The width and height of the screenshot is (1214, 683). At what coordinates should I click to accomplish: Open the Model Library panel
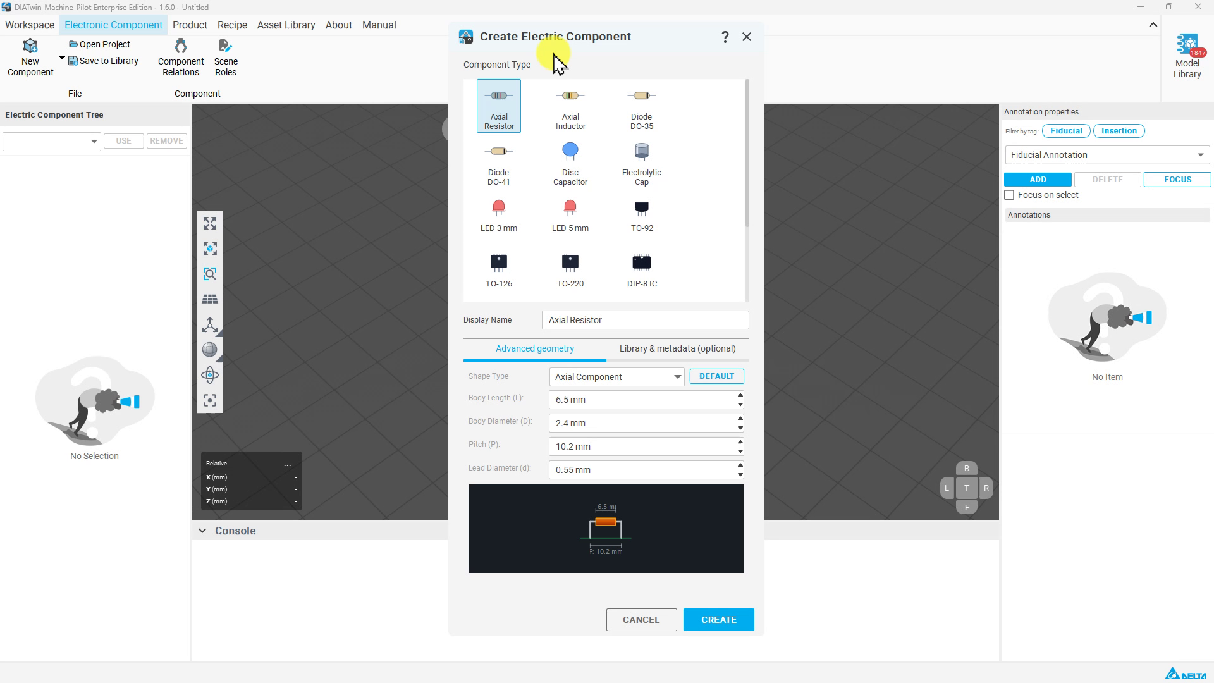point(1187,57)
